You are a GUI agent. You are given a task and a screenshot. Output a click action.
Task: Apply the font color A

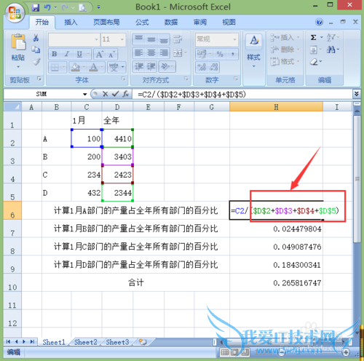click(x=94, y=67)
